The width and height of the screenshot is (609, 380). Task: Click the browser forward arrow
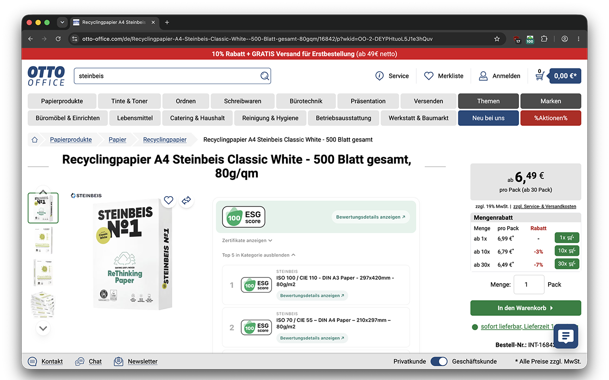(44, 39)
